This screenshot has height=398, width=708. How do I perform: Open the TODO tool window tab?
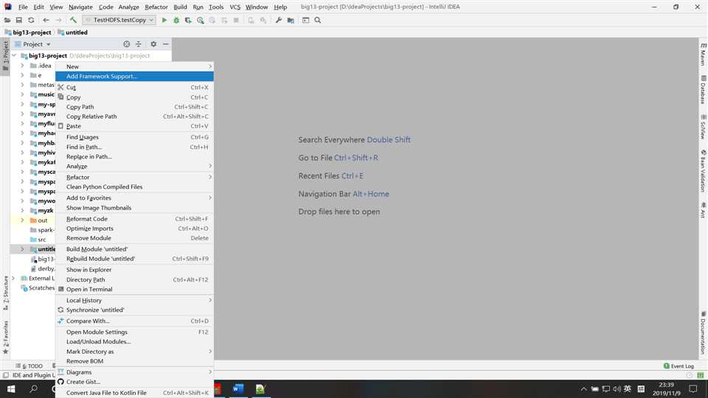29,366
